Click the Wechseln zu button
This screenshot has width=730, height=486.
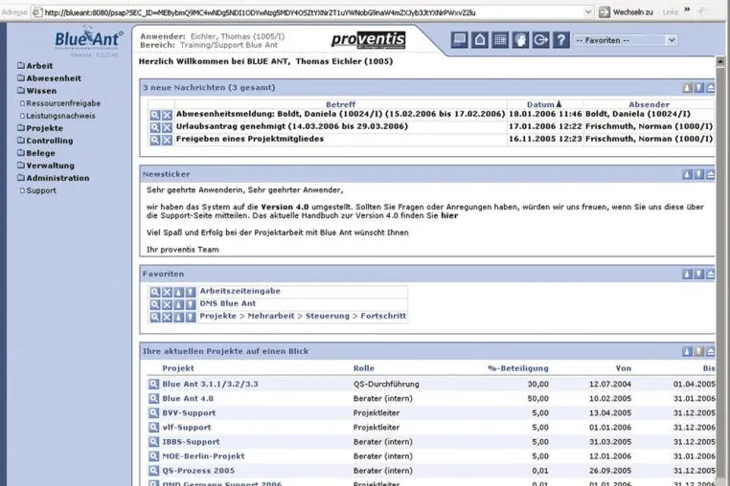(x=626, y=12)
